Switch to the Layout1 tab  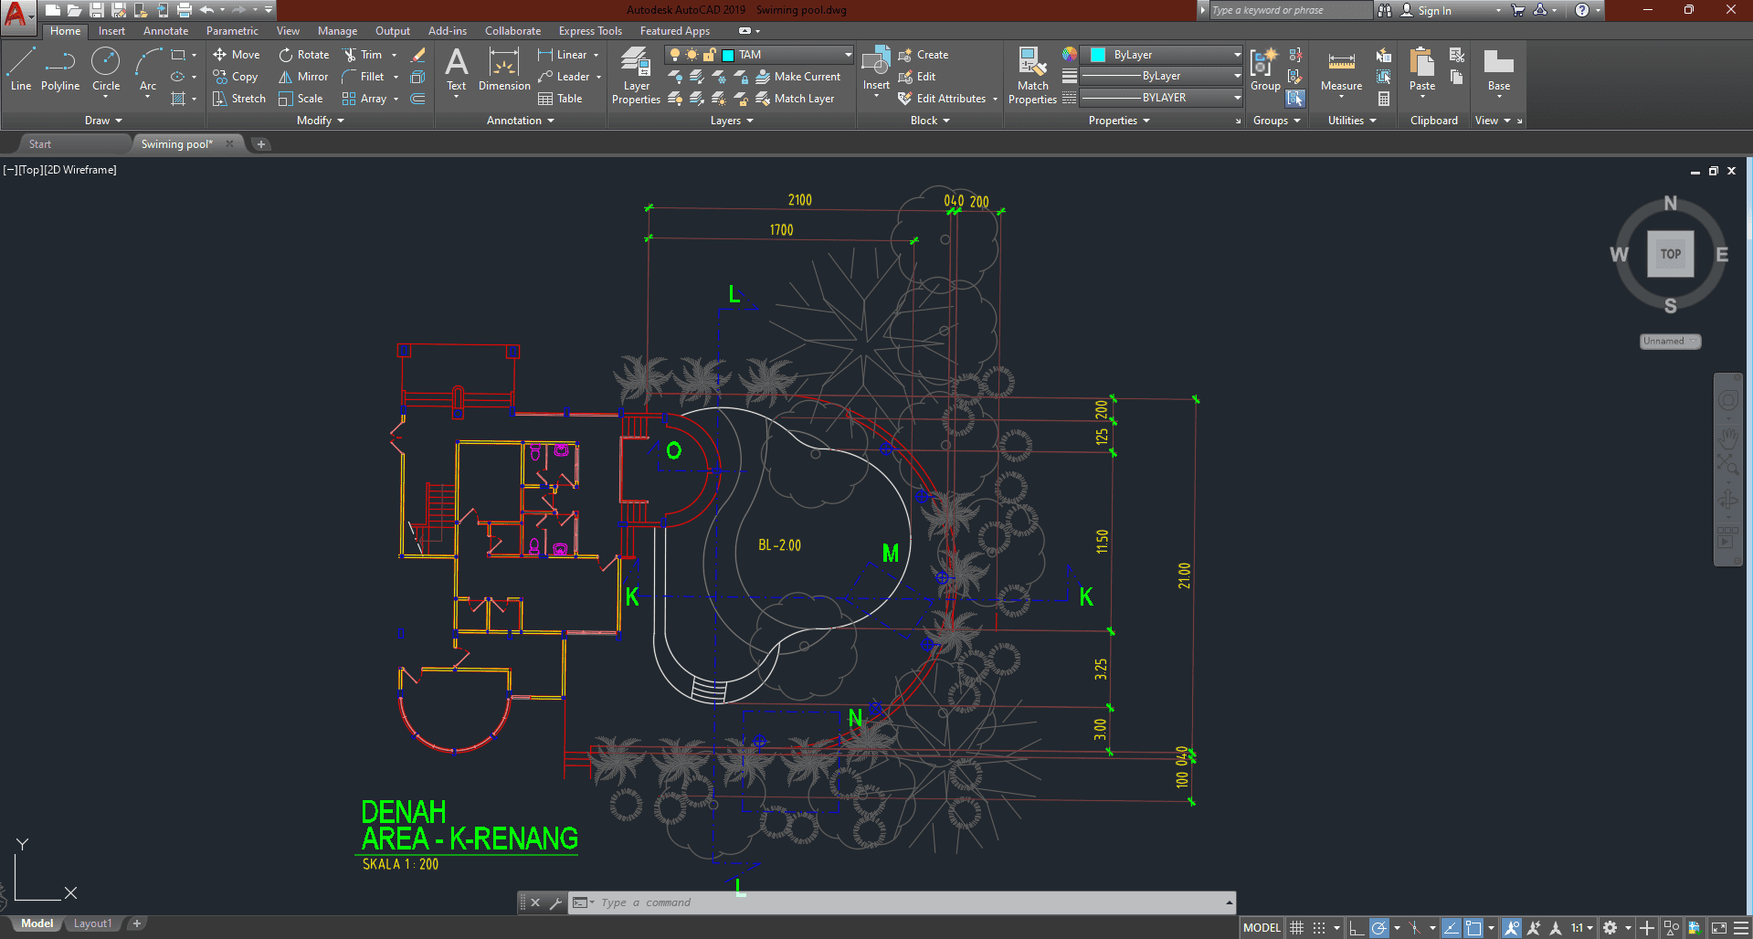click(x=92, y=923)
